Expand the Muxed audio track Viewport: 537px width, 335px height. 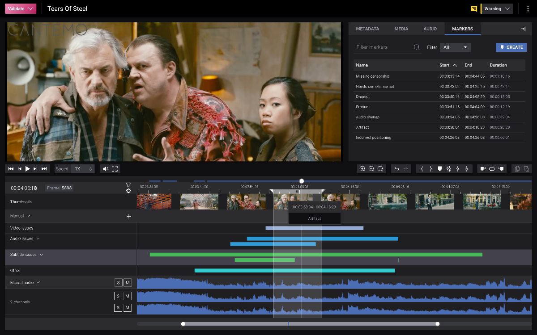pos(38,283)
